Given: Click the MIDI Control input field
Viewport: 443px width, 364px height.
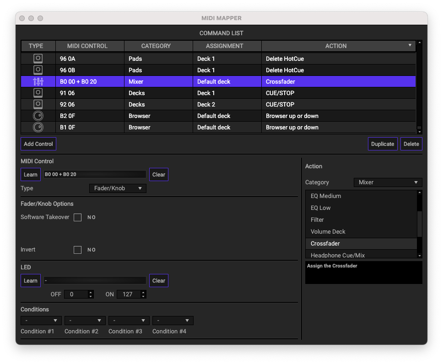Looking at the screenshot, I should 95,174.
